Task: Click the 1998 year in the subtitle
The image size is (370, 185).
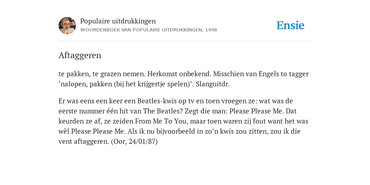Action: pos(211,30)
